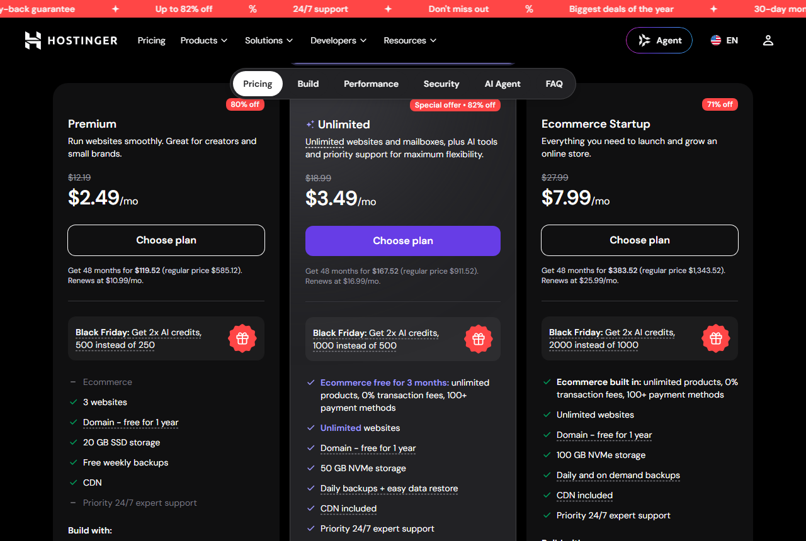
Task: Click the gift icon in Unlimited plan
Action: pos(479,339)
